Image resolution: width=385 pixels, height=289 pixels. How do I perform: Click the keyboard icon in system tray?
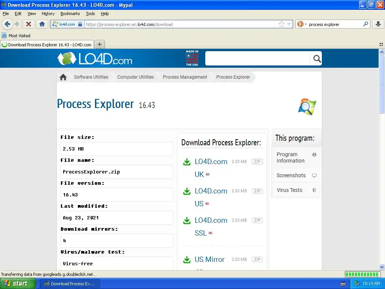coord(343,284)
